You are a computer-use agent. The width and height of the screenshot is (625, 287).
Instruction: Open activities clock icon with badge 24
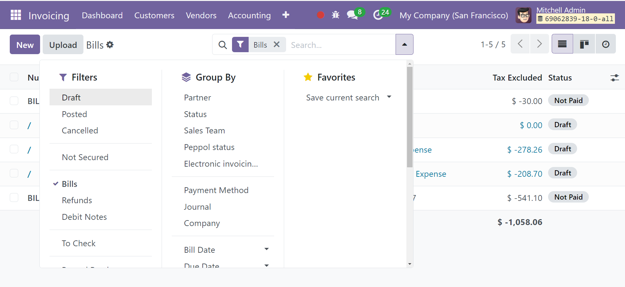coord(378,15)
